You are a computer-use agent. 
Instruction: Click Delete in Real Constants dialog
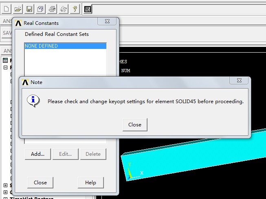click(x=93, y=154)
